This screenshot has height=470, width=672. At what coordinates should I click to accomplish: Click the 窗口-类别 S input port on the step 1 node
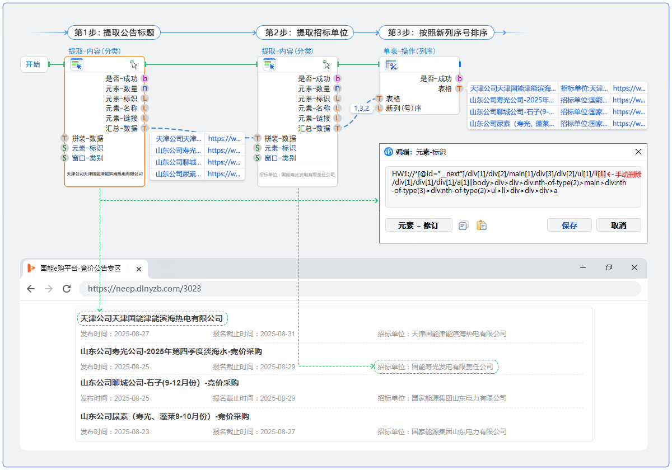pyautogui.click(x=64, y=158)
